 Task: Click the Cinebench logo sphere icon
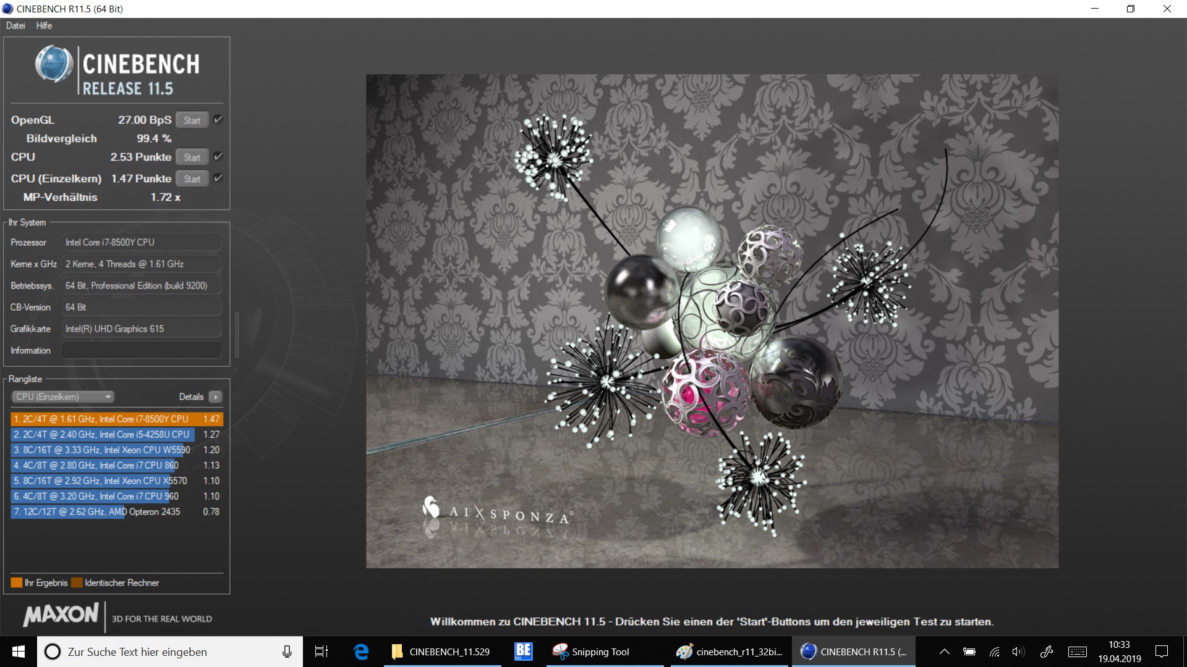(54, 64)
